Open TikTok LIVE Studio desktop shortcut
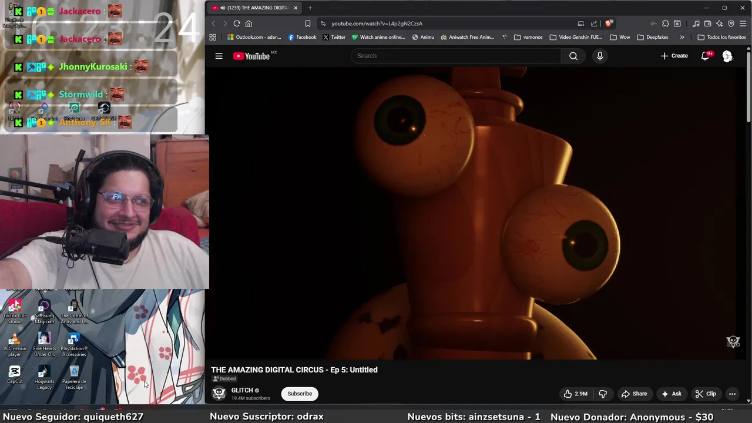752x423 pixels. click(x=15, y=312)
